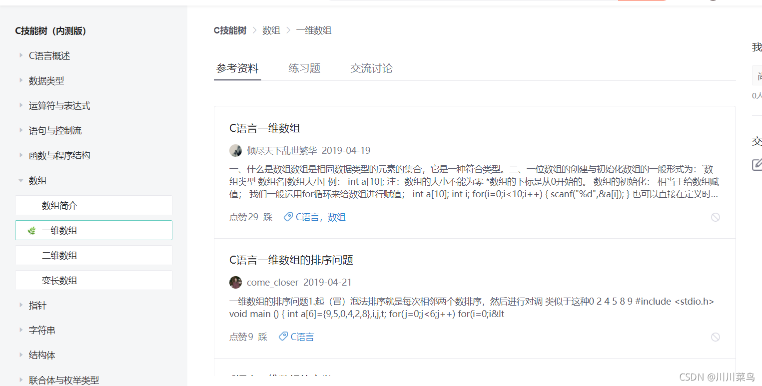Click the C技能树（内测版）sidebar heading
Image resolution: width=762 pixels, height=386 pixels.
tap(51, 31)
